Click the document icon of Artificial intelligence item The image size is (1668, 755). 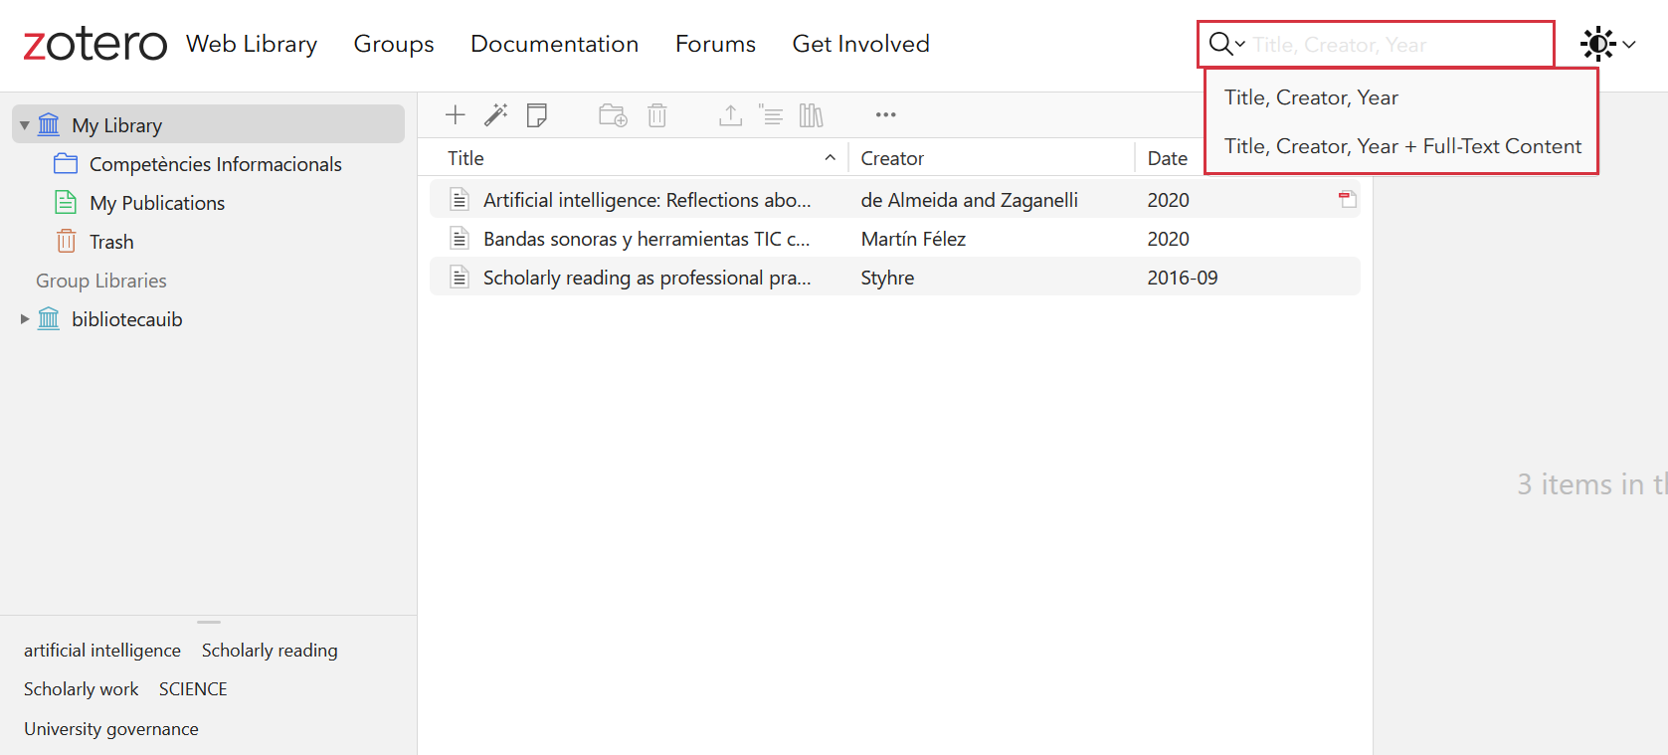click(x=460, y=200)
